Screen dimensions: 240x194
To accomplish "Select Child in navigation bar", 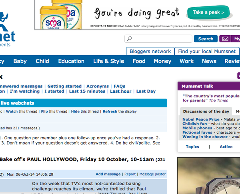I will pyautogui.click(x=42, y=61).
